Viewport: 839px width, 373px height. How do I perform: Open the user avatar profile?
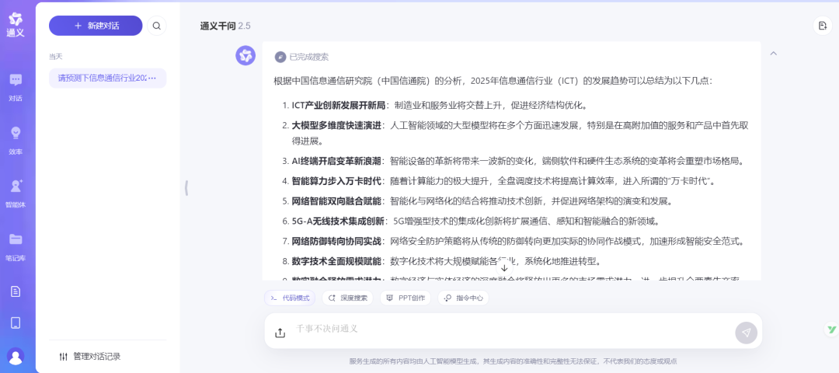16,357
